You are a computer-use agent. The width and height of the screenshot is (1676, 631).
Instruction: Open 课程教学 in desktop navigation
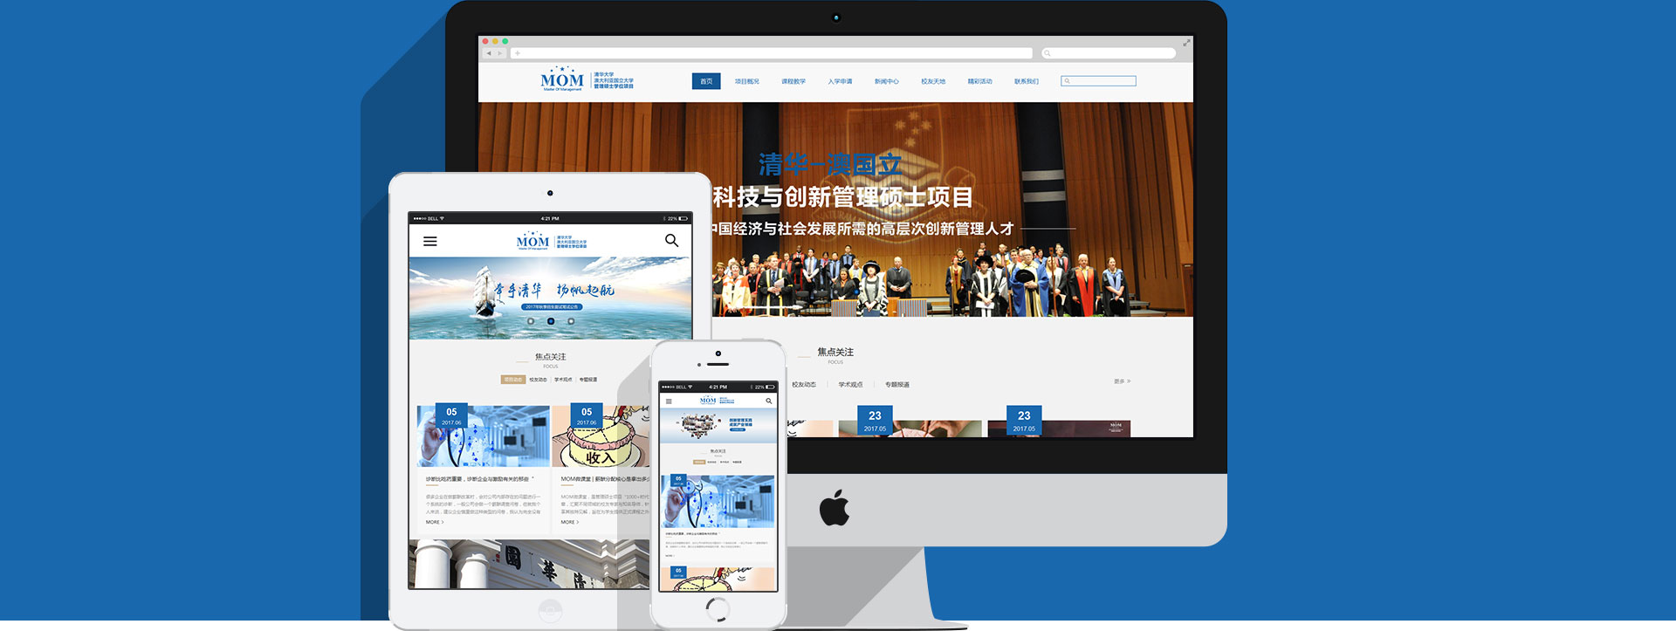point(793,81)
